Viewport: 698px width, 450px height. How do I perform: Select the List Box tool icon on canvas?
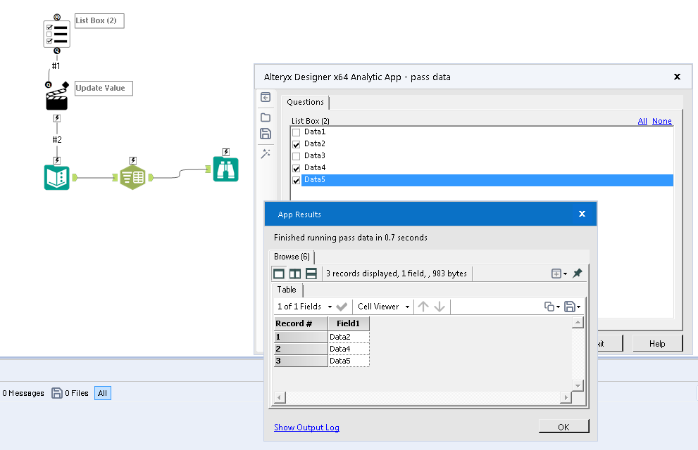[x=56, y=34]
